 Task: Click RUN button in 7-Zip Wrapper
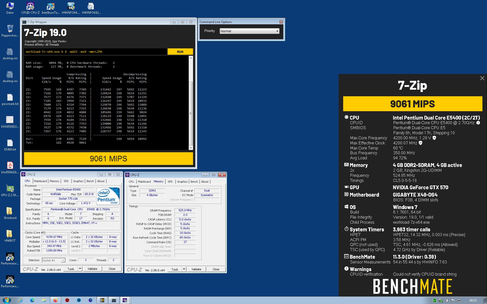[180, 52]
